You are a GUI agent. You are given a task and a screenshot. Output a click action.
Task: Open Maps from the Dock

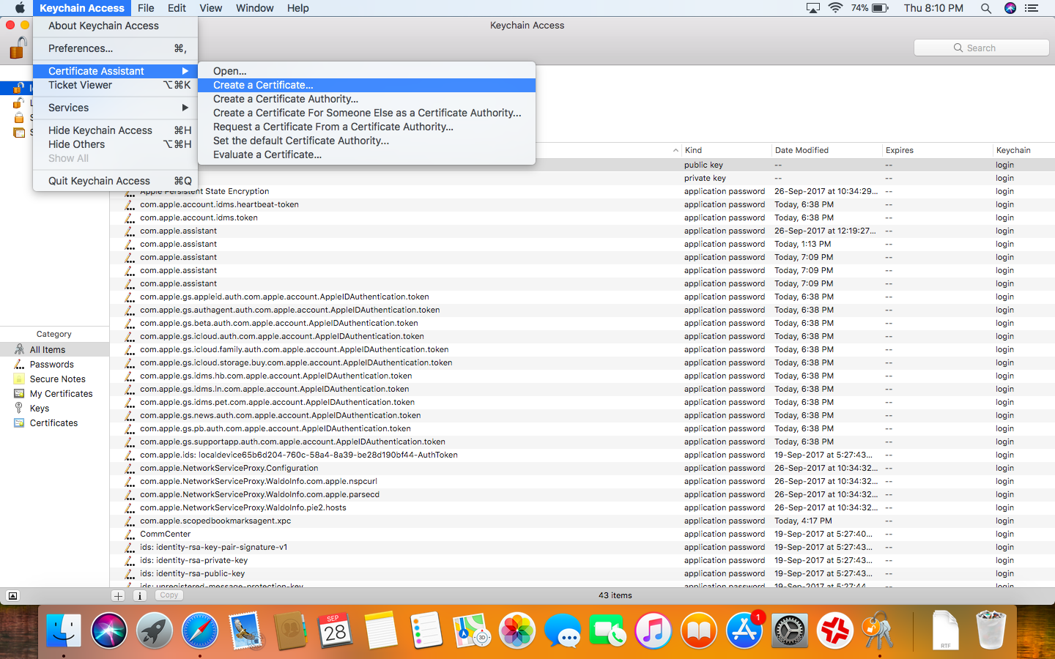[x=472, y=630]
